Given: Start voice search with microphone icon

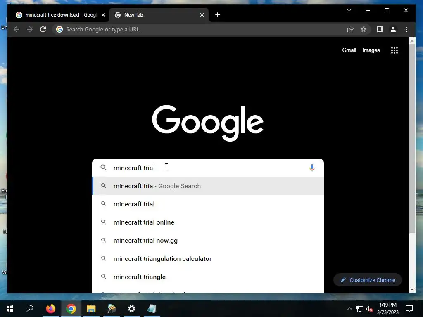Looking at the screenshot, I should click(x=312, y=168).
